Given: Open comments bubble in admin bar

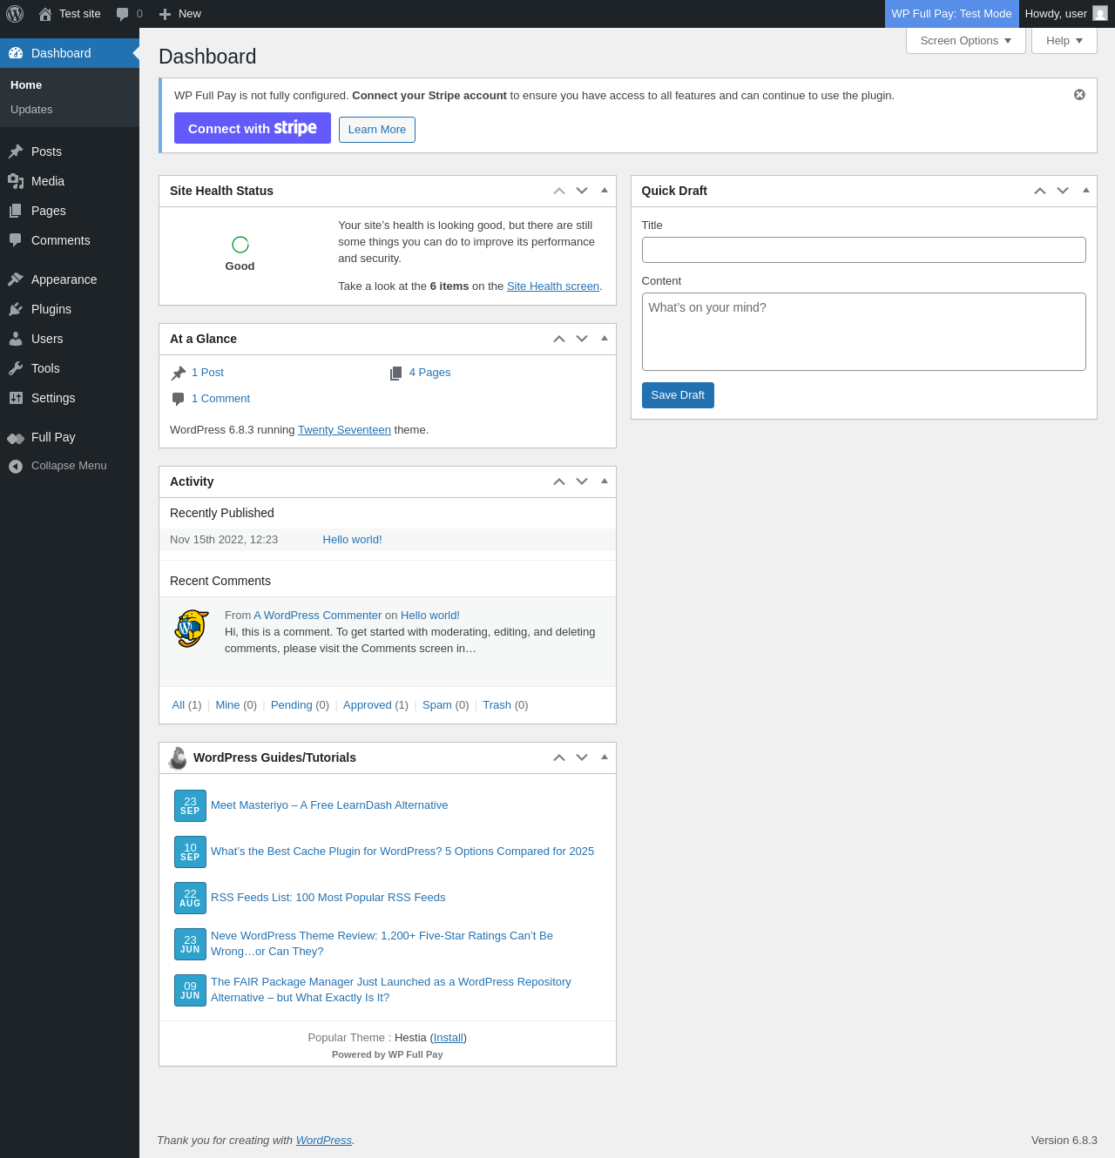Looking at the screenshot, I should pos(123,14).
